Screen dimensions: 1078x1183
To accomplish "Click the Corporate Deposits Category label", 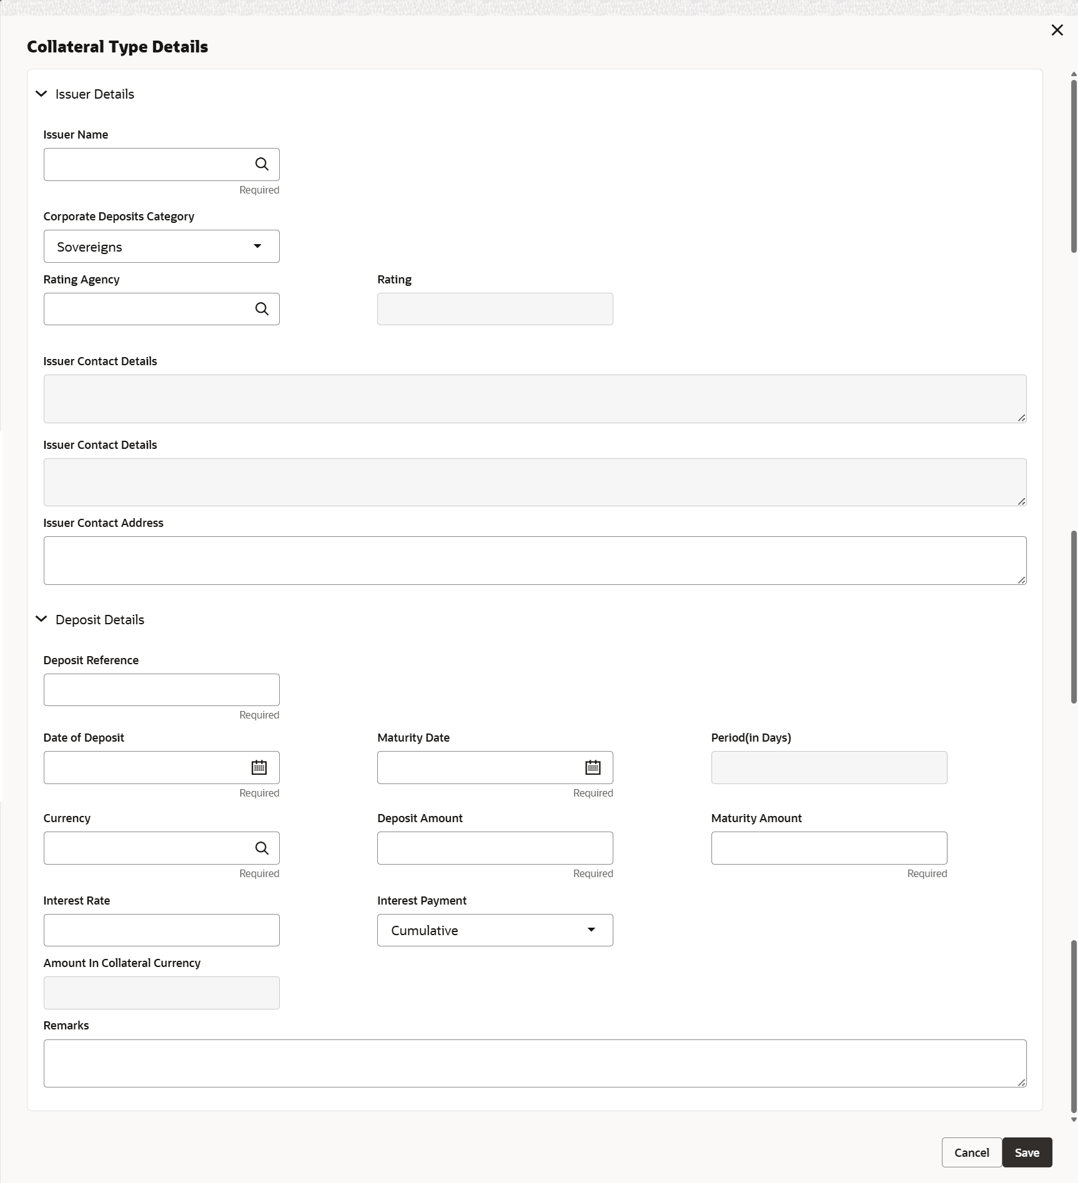I will (119, 217).
